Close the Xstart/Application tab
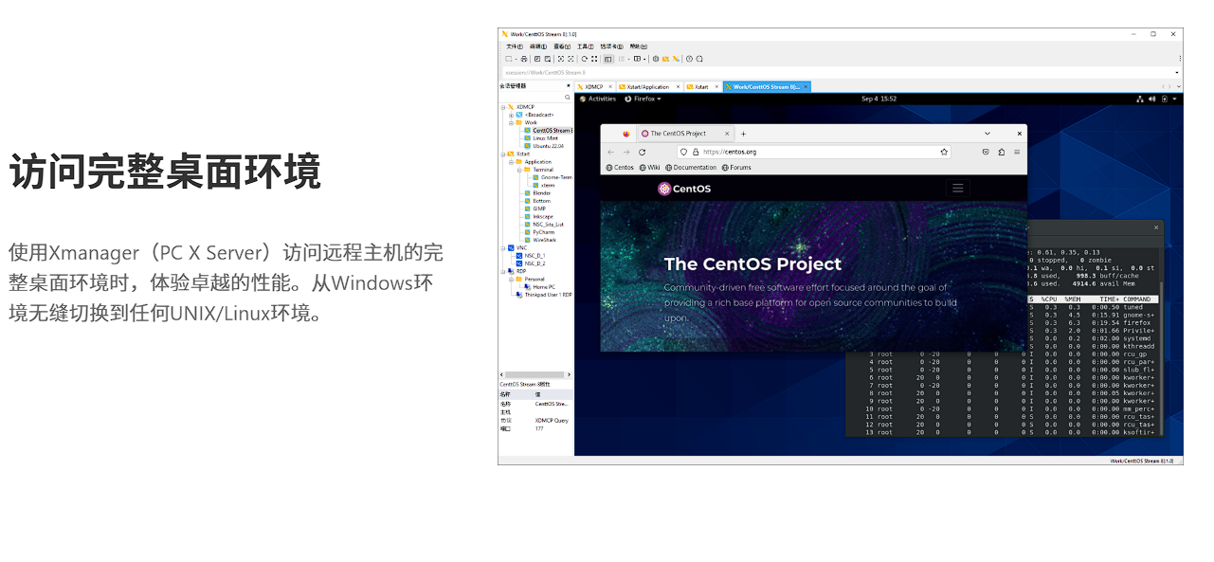 (x=678, y=86)
